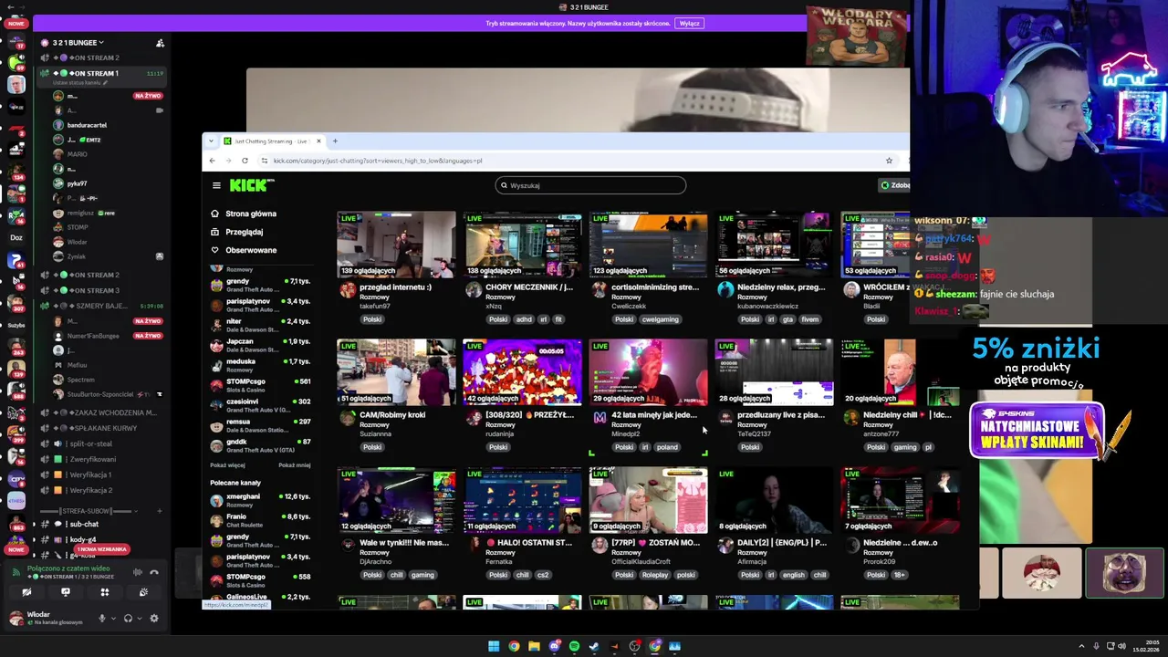Go back in the browser
The width and height of the screenshot is (1168, 657).
point(212,161)
